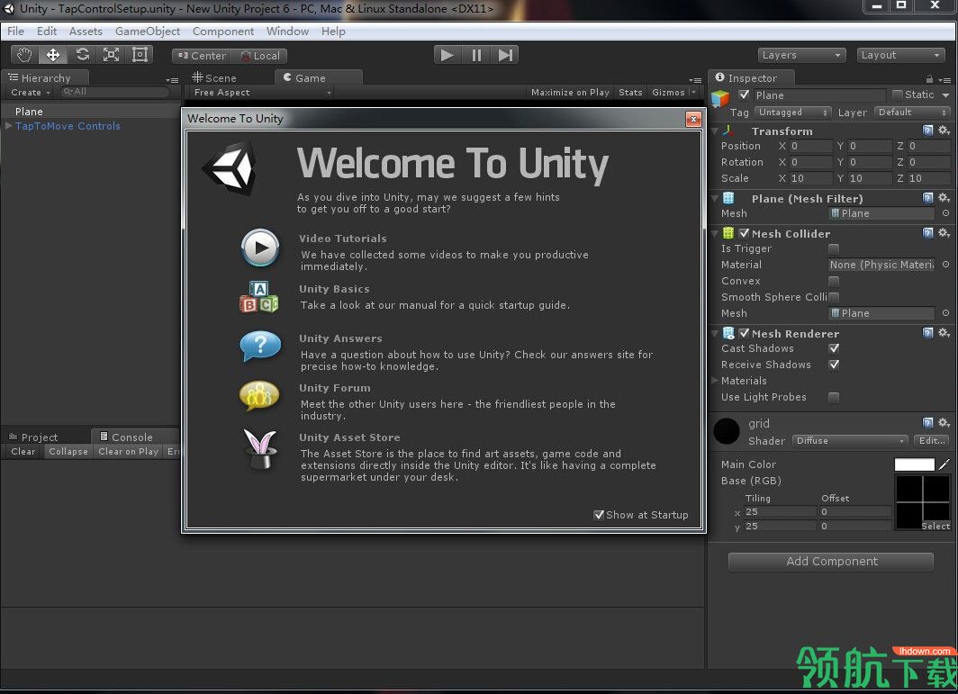Open Free Aspect dropdown
The image size is (958, 694).
click(262, 92)
